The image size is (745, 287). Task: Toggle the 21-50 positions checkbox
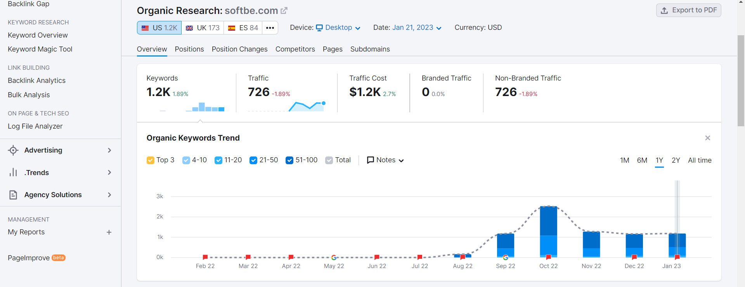(x=253, y=160)
